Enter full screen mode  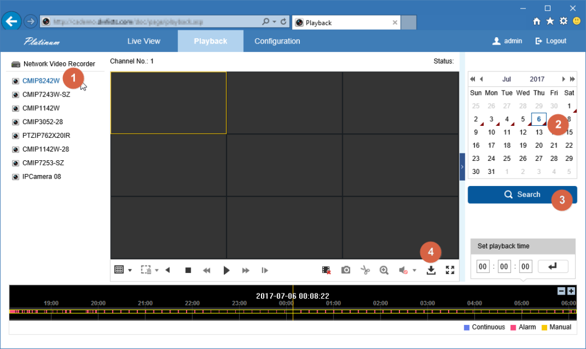click(450, 270)
